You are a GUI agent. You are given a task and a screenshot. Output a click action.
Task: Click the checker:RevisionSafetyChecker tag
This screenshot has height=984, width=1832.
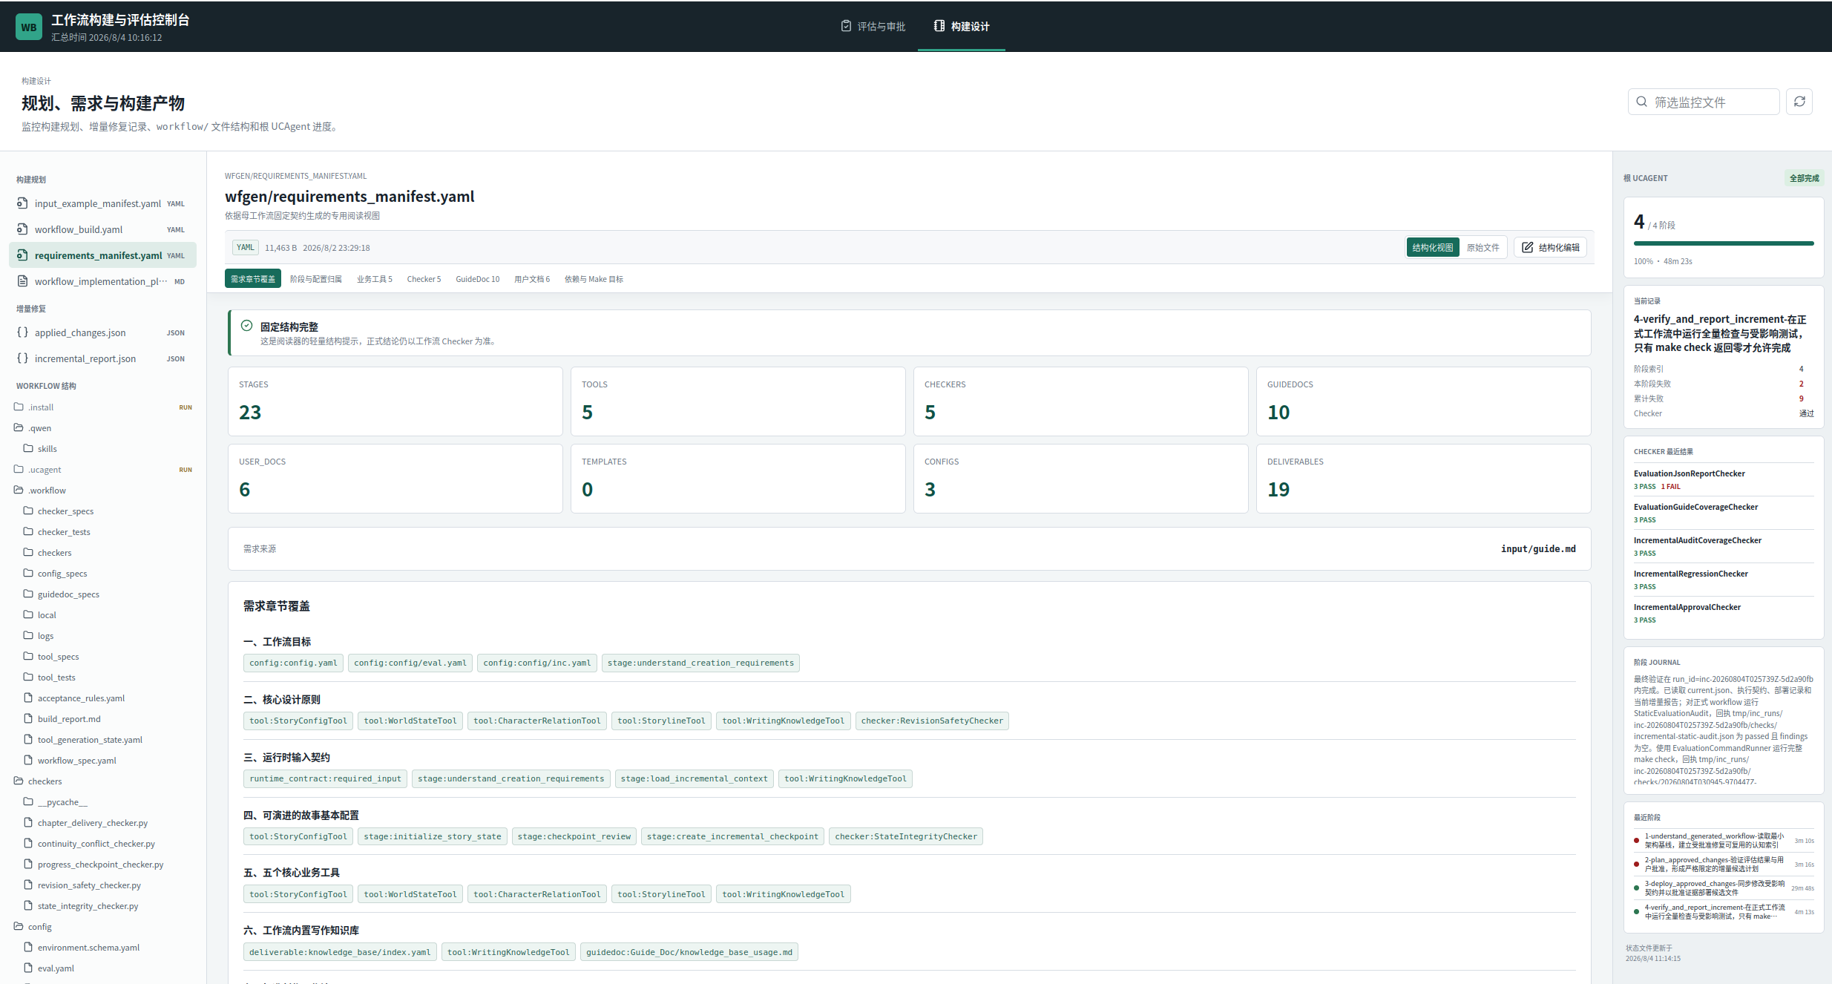932,721
